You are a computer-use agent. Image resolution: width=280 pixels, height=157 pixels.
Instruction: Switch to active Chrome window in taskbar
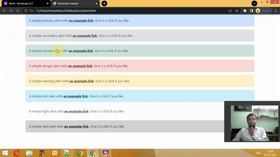(93, 153)
